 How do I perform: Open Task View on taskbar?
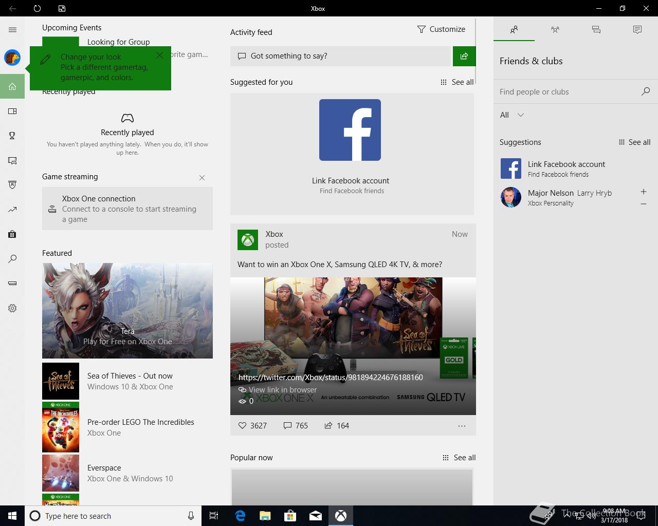coord(214,516)
